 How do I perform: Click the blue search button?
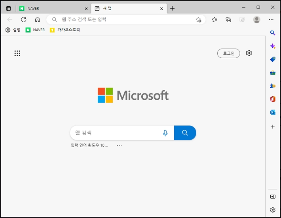[185, 133]
